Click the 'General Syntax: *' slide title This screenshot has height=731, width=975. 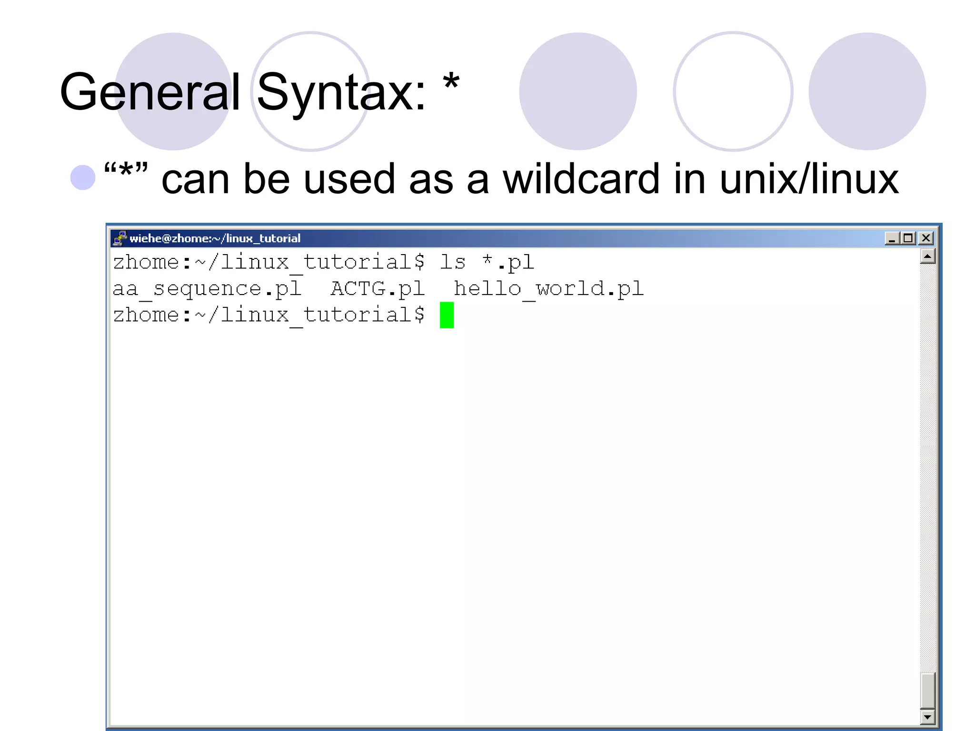click(x=259, y=91)
